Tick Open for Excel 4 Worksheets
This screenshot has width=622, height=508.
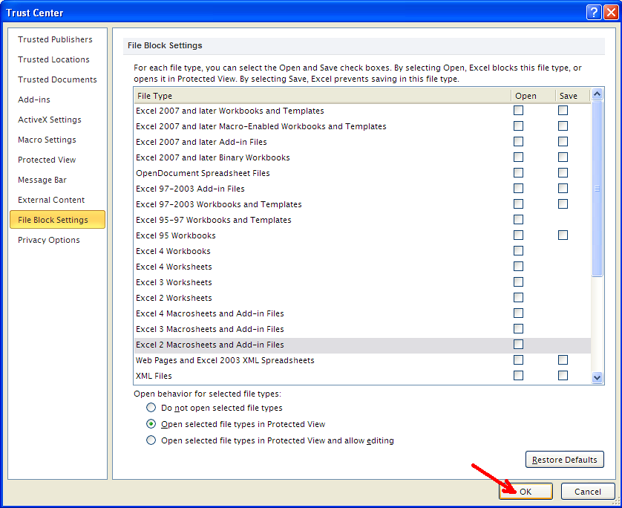518,267
